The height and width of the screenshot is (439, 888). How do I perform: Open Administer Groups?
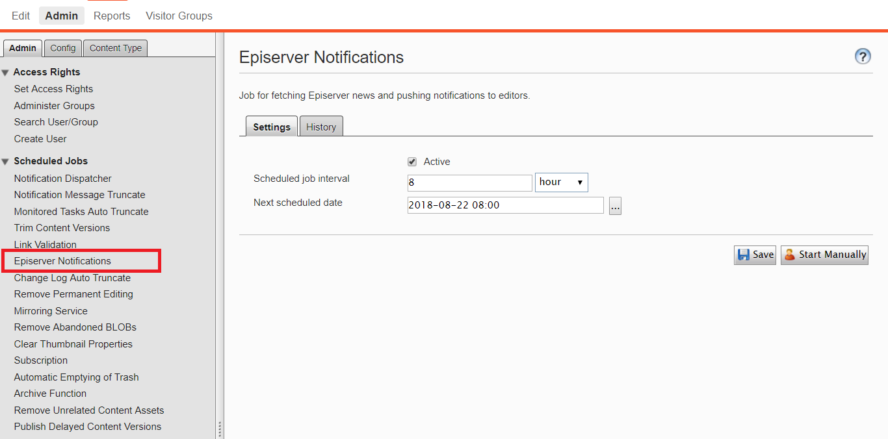point(55,106)
